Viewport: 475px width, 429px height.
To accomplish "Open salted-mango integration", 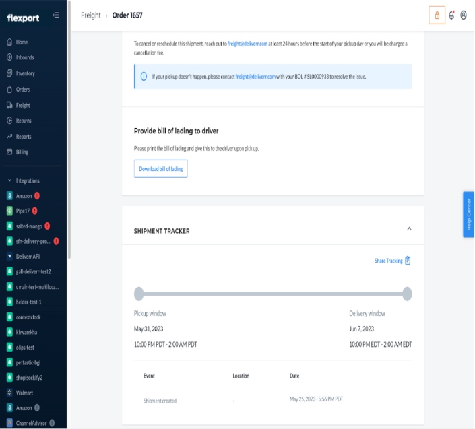I will pyautogui.click(x=29, y=226).
